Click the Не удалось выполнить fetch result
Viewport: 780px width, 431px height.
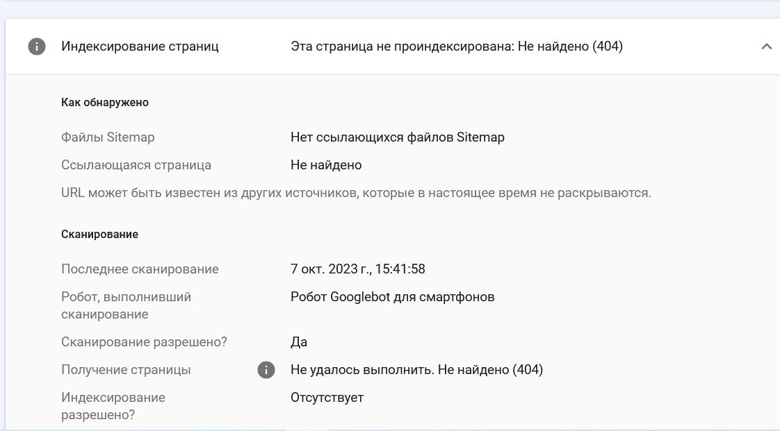[x=416, y=370]
